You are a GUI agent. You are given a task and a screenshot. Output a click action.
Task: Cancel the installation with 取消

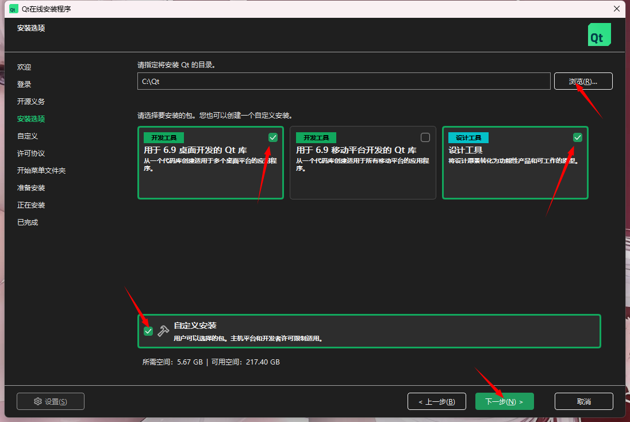pos(584,401)
